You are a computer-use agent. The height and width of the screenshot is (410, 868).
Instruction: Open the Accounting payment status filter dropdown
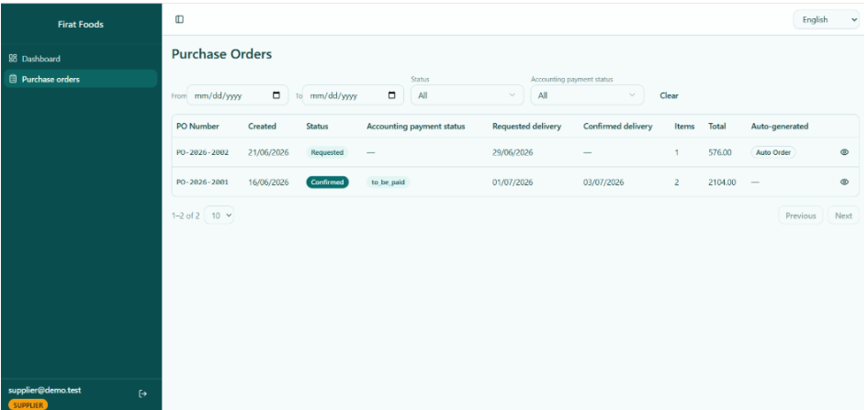[587, 95]
